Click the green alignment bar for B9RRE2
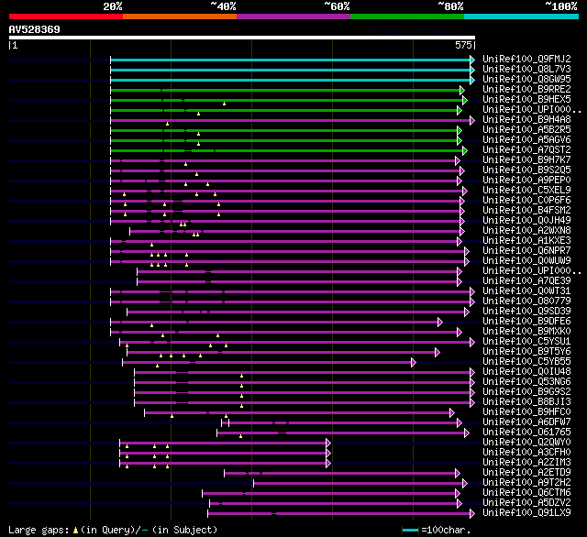The image size is (587, 537). pyautogui.click(x=285, y=90)
